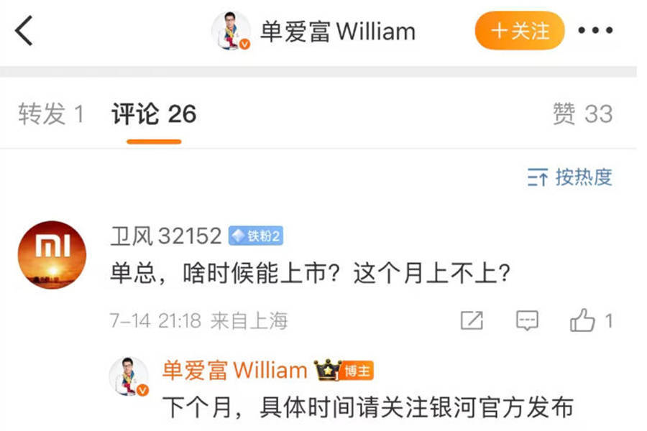Tap the header title 单爱富 William
Viewport: 647px width, 431px height.
point(338,32)
